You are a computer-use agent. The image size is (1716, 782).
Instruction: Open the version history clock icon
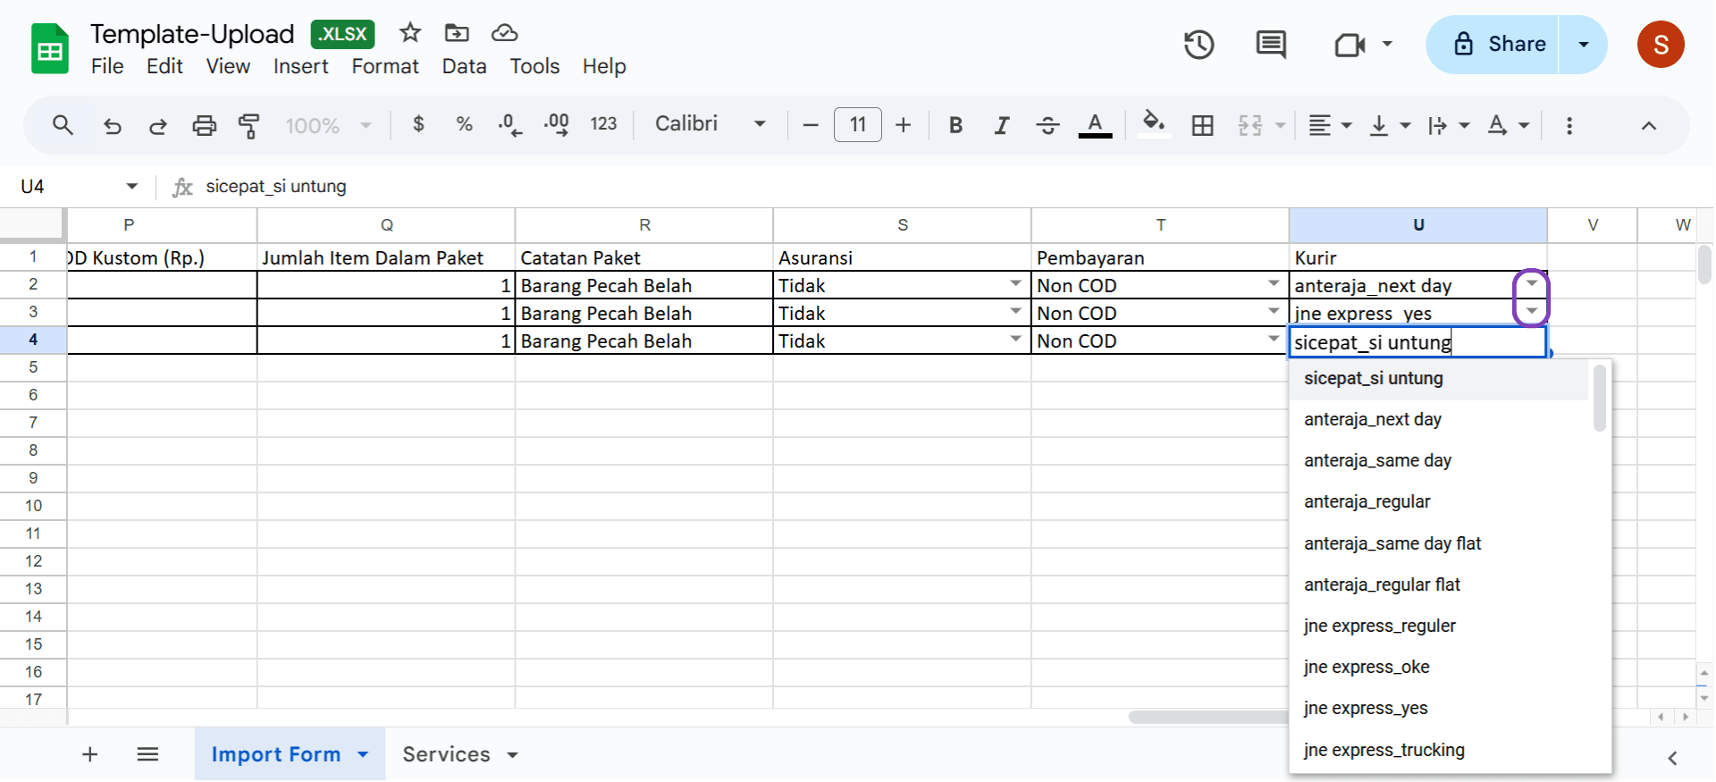coord(1199,45)
